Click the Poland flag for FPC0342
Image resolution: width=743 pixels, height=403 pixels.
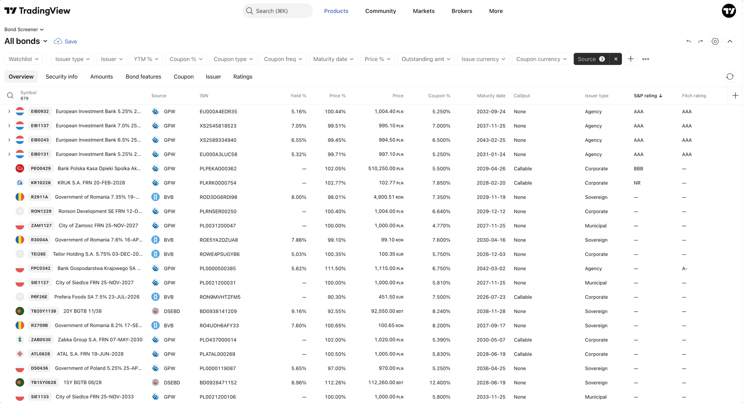coord(20,268)
